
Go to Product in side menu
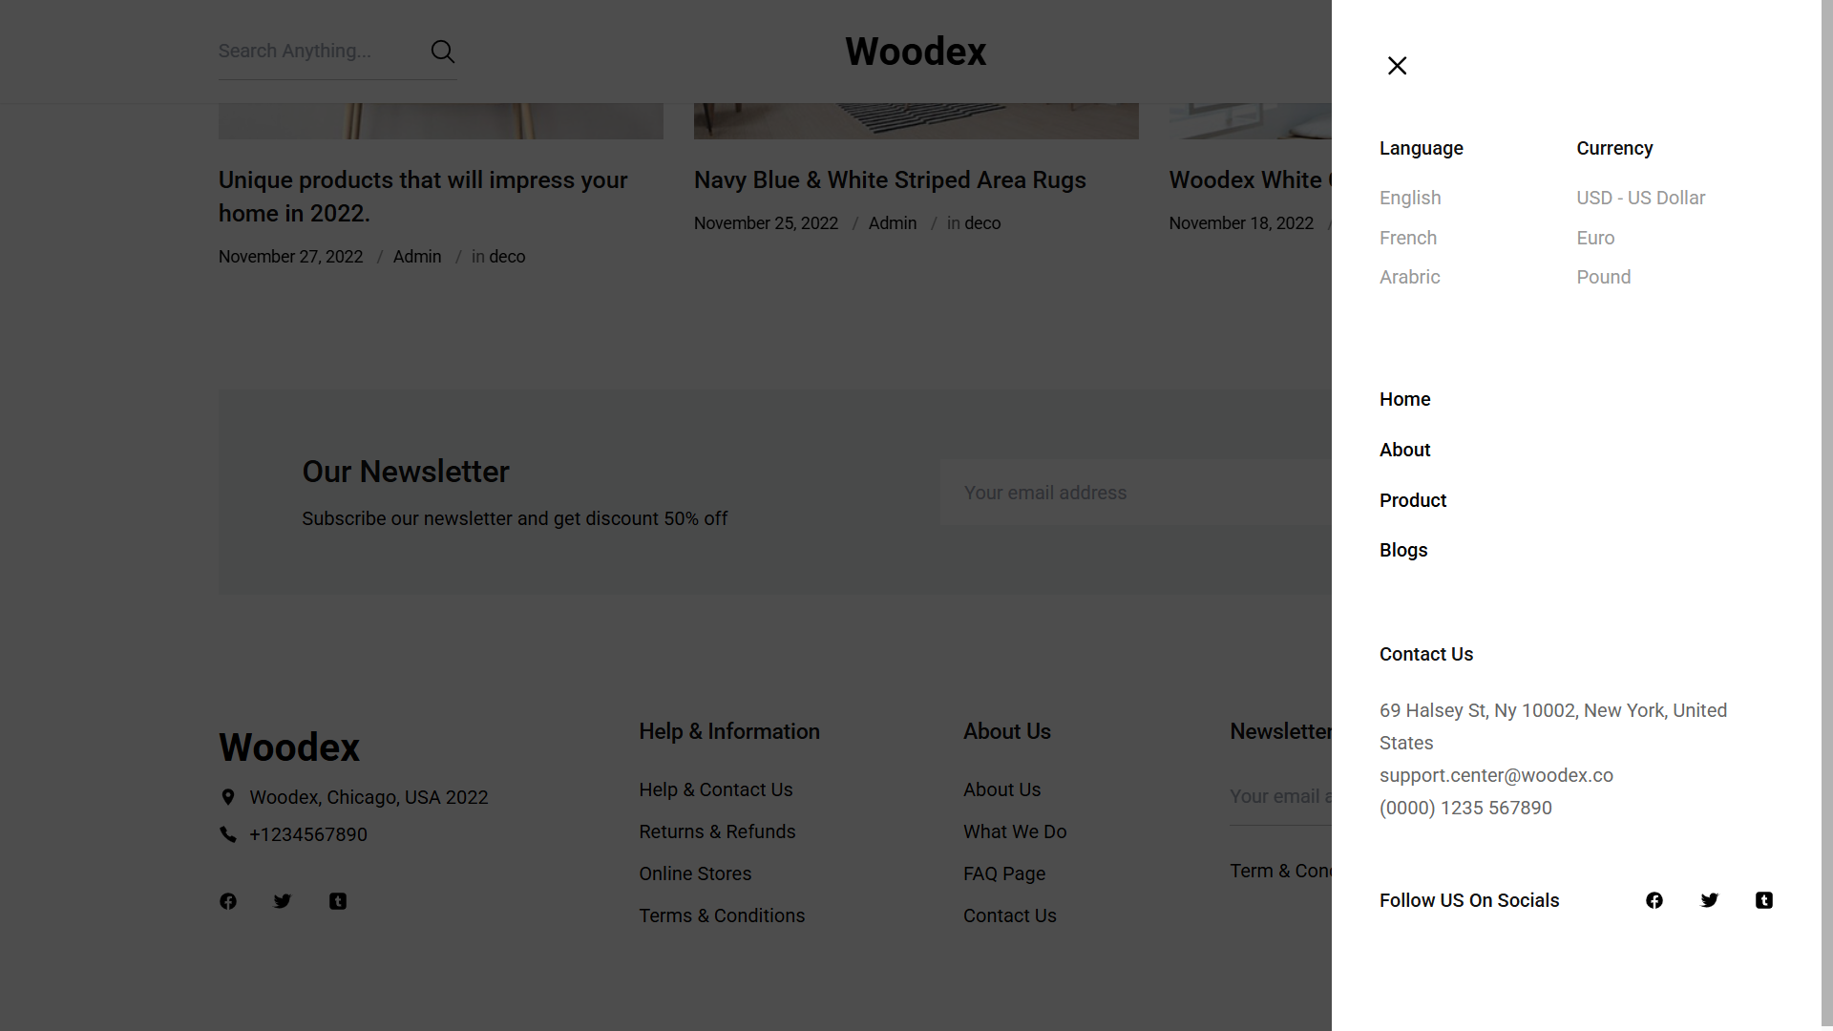(x=1412, y=500)
